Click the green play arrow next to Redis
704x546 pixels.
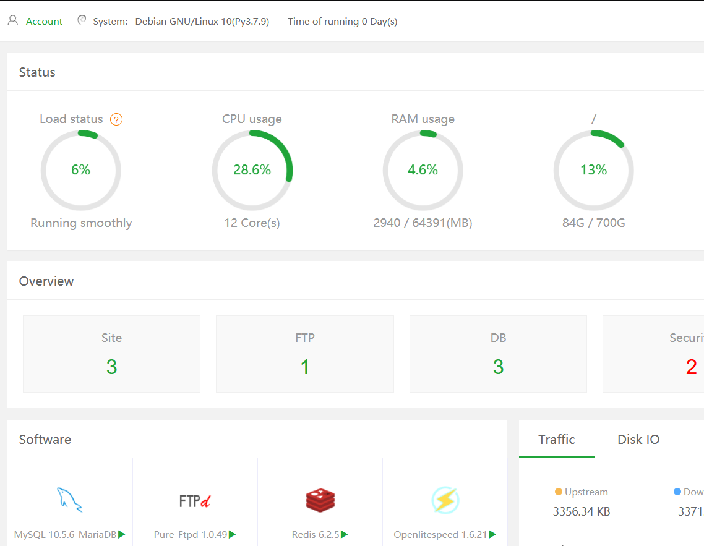345,534
